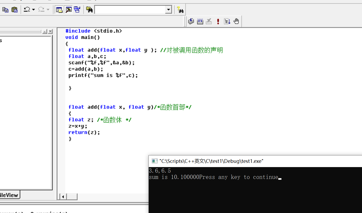
Task: Click the return(z); line
Action: pyautogui.click(x=84, y=132)
